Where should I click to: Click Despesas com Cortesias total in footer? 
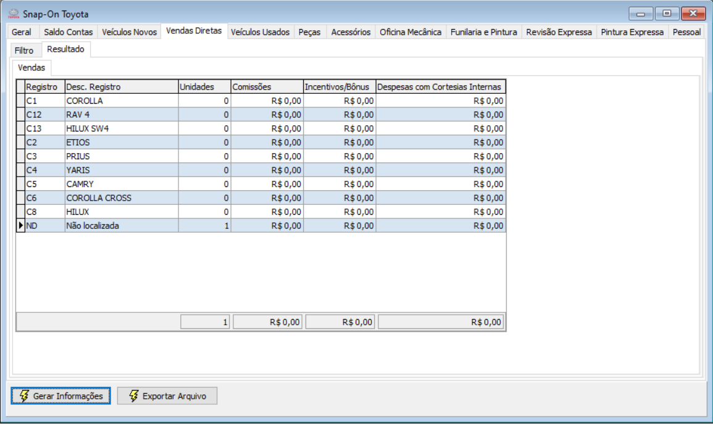point(441,322)
